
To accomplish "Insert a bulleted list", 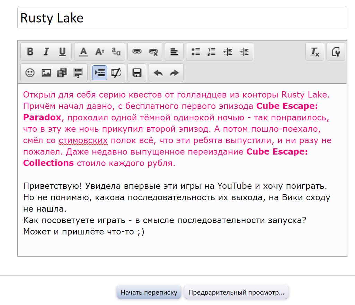I will click(196, 52).
